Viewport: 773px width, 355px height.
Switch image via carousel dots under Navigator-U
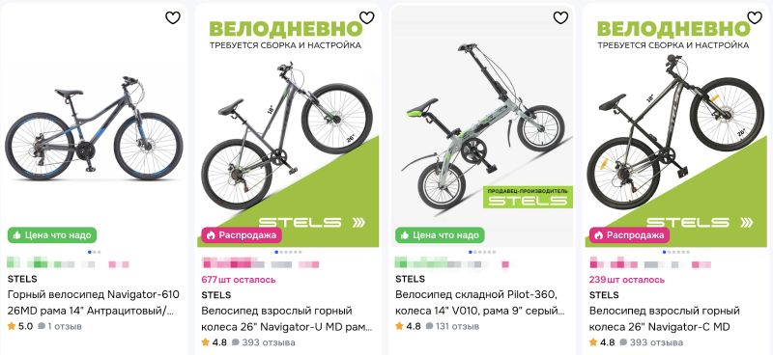pos(288,252)
